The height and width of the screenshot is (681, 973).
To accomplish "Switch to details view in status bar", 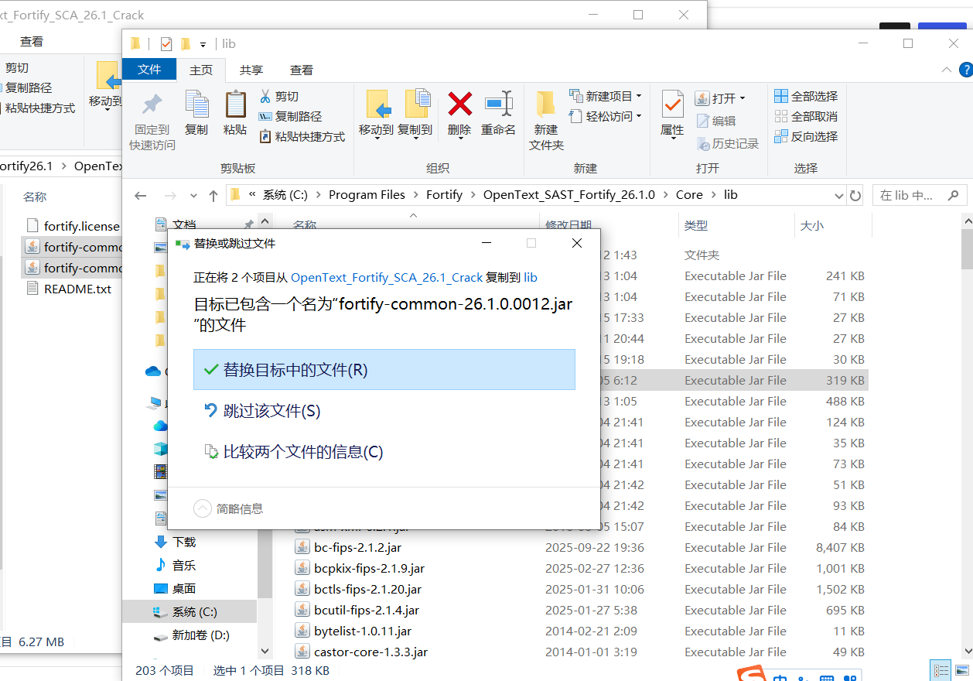I will click(941, 671).
